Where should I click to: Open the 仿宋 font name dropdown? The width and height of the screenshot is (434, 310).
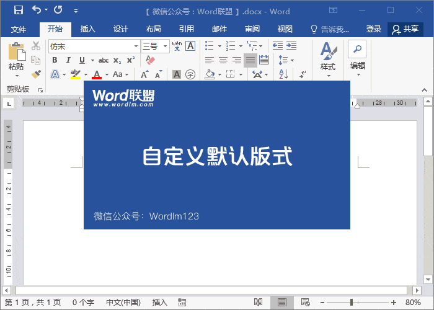tap(136, 46)
